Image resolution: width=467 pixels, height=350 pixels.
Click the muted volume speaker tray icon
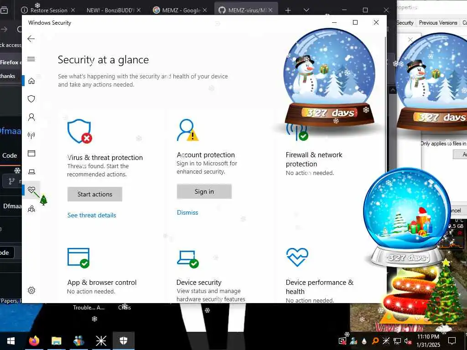[x=407, y=341]
